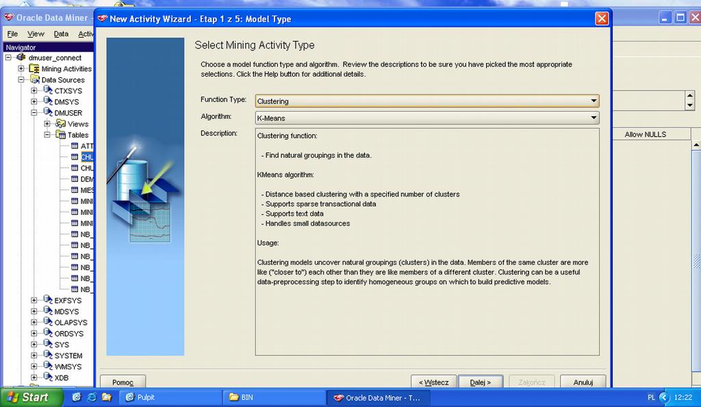The image size is (701, 407).
Task: Open the File menu
Action: pos(12,34)
